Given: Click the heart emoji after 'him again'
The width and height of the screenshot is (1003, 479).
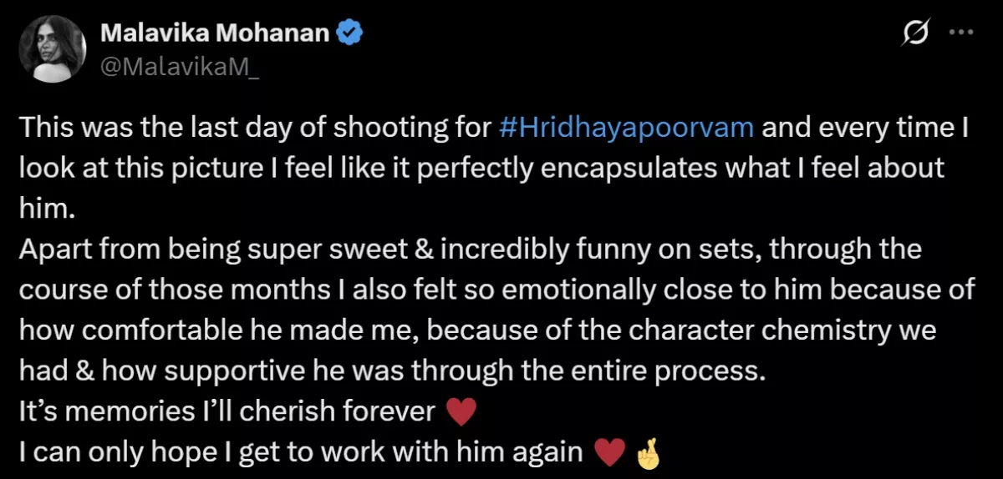Looking at the screenshot, I should coord(608,451).
